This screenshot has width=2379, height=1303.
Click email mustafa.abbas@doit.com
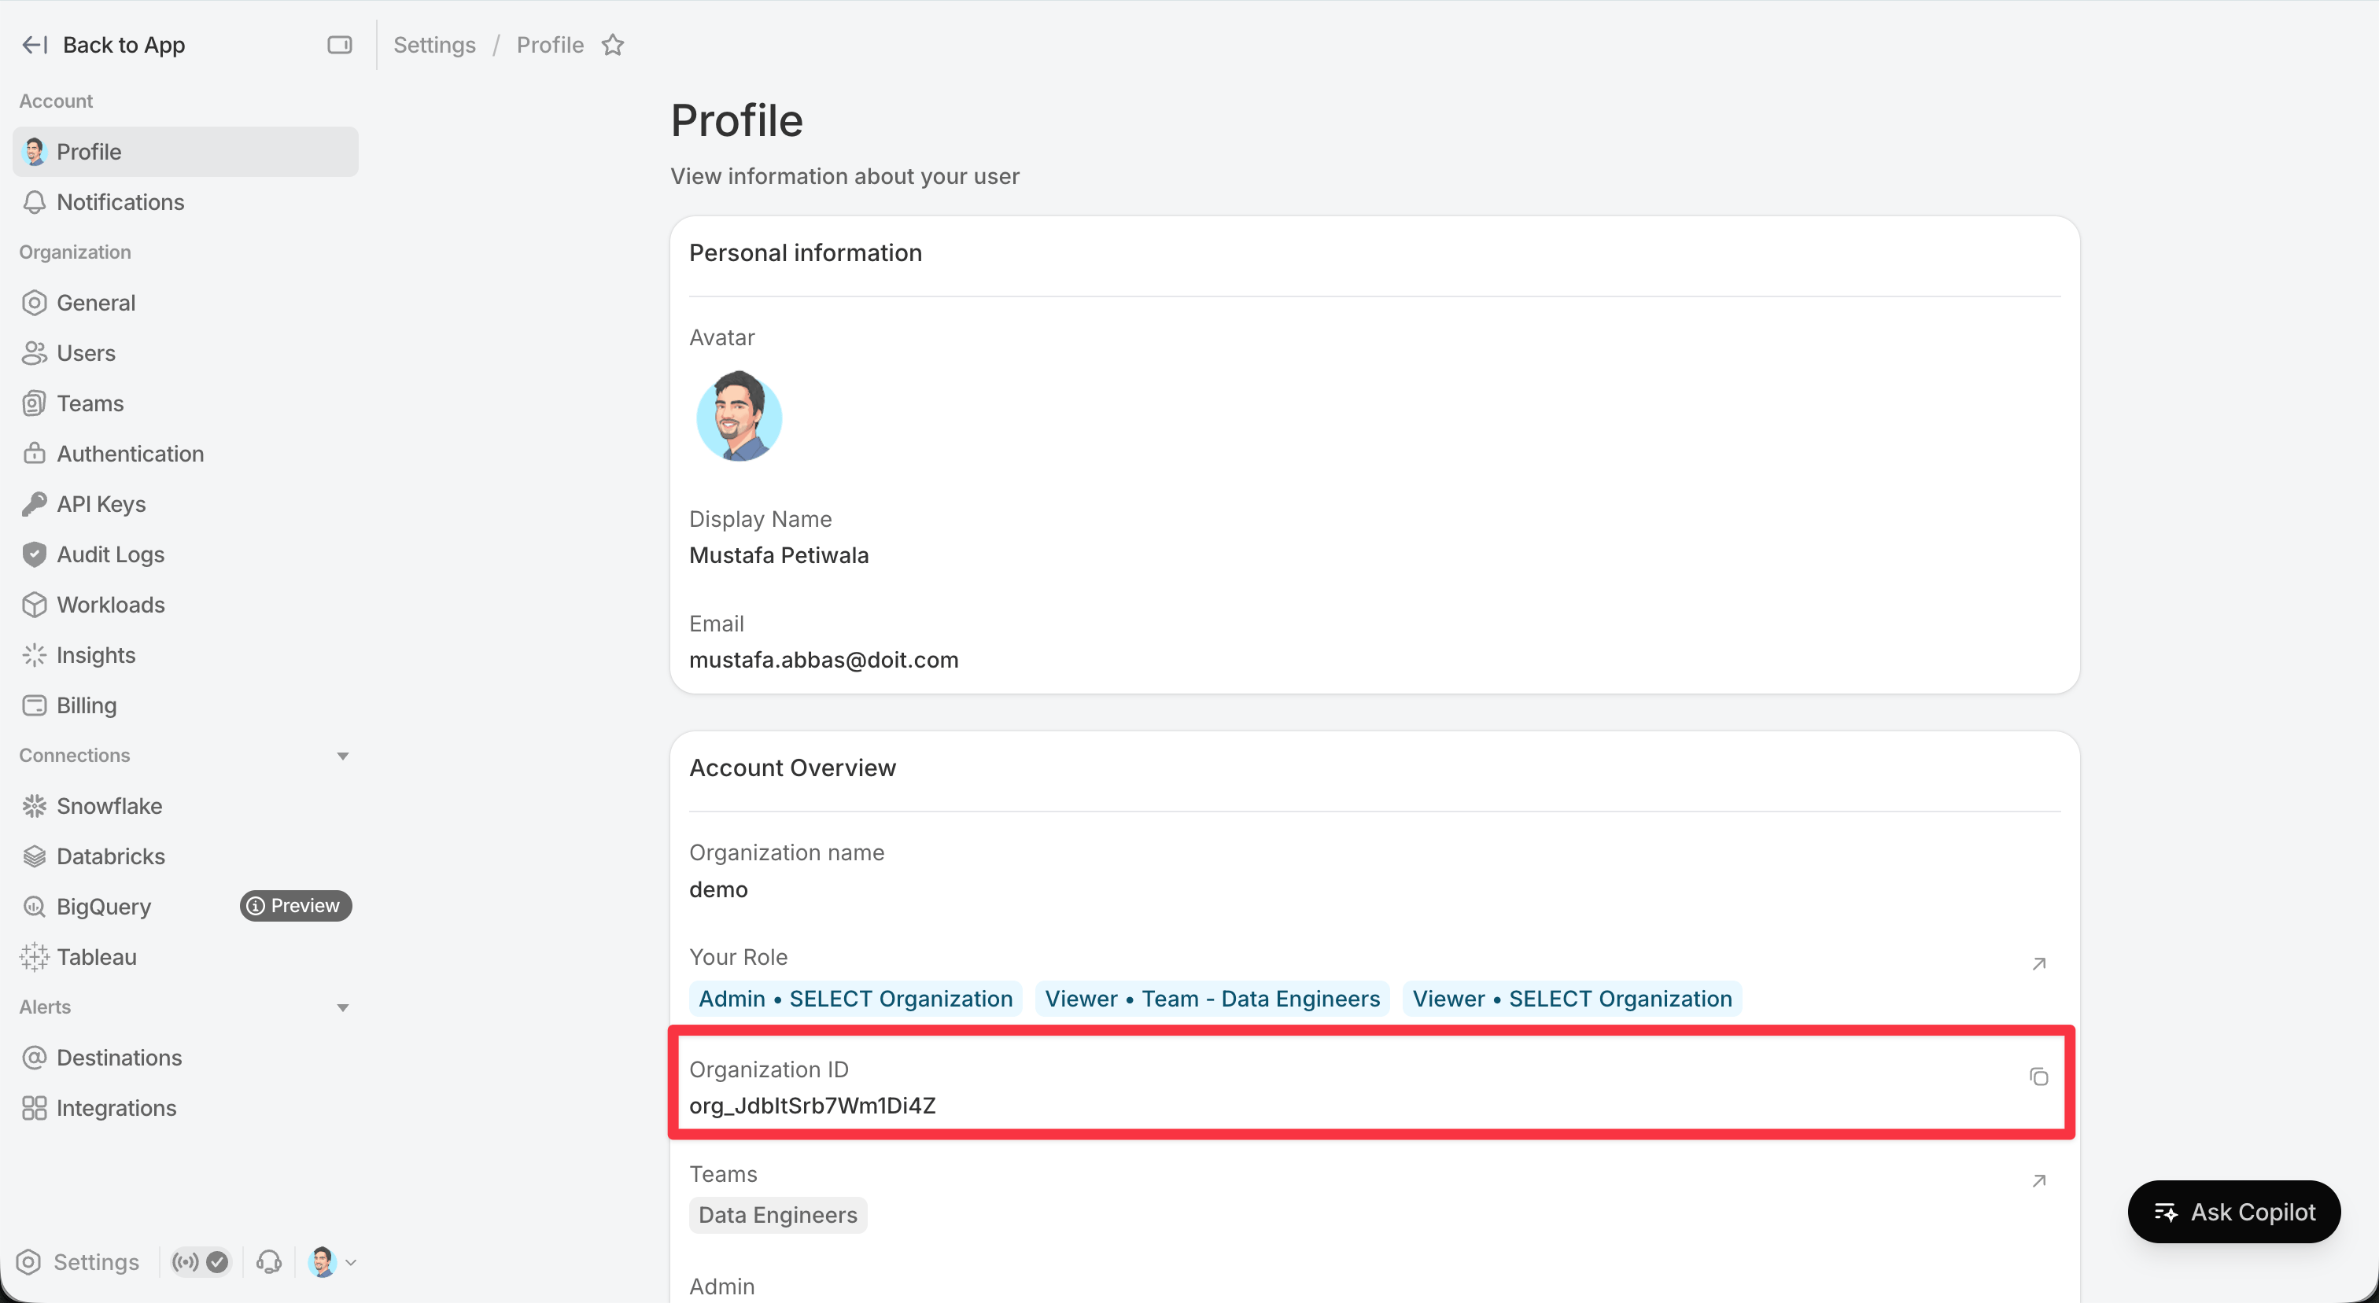[824, 660]
